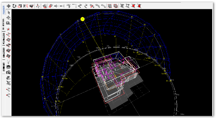Click the zigzag line icon

click(x=86, y=6)
